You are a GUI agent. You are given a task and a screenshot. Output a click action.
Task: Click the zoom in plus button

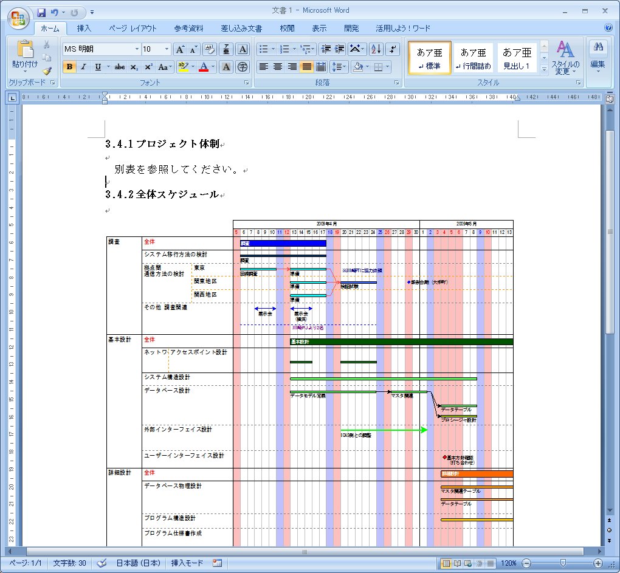[598, 563]
